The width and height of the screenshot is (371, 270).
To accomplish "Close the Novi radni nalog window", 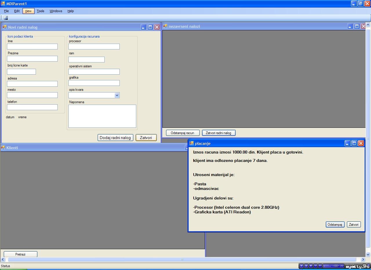I will (x=157, y=27).
